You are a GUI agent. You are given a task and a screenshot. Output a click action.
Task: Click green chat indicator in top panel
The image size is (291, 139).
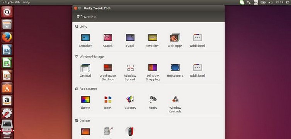pos(242,2)
